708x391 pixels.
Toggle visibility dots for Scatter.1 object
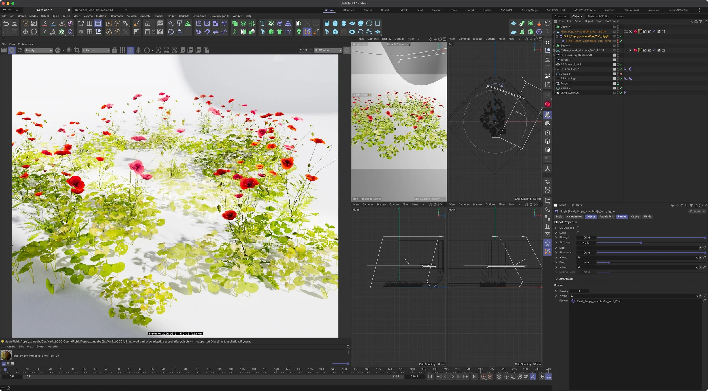pyautogui.click(x=618, y=27)
